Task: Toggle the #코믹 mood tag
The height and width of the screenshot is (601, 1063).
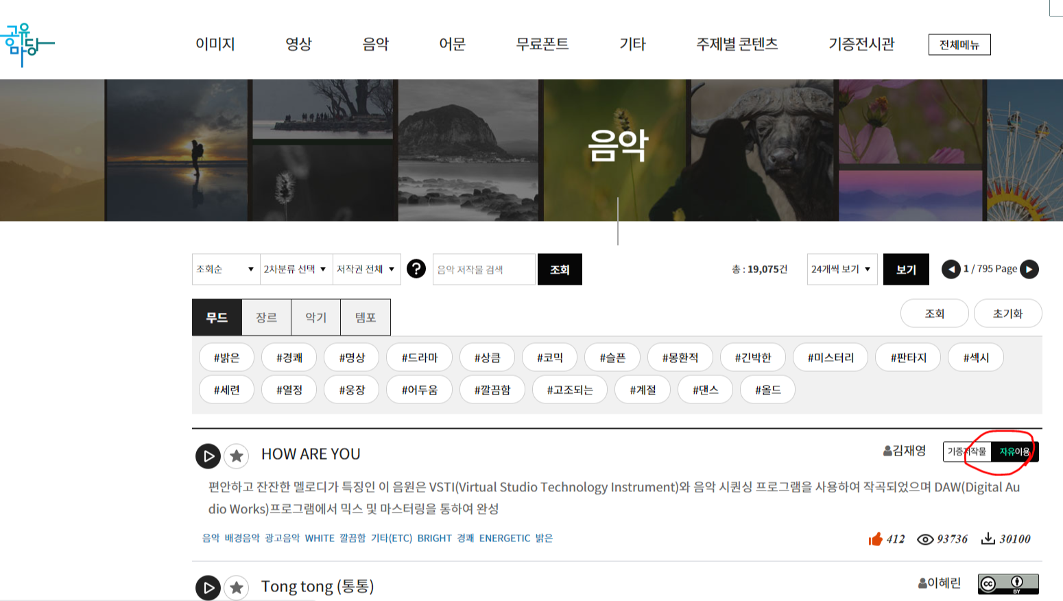Action: [x=550, y=357]
